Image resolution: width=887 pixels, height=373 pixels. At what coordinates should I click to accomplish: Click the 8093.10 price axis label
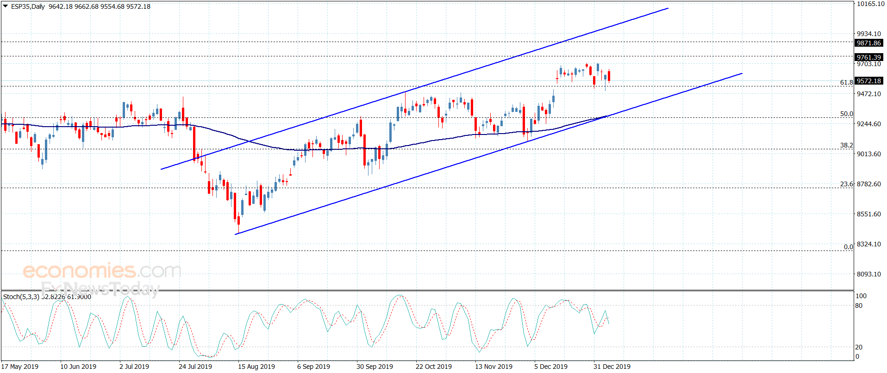point(869,274)
